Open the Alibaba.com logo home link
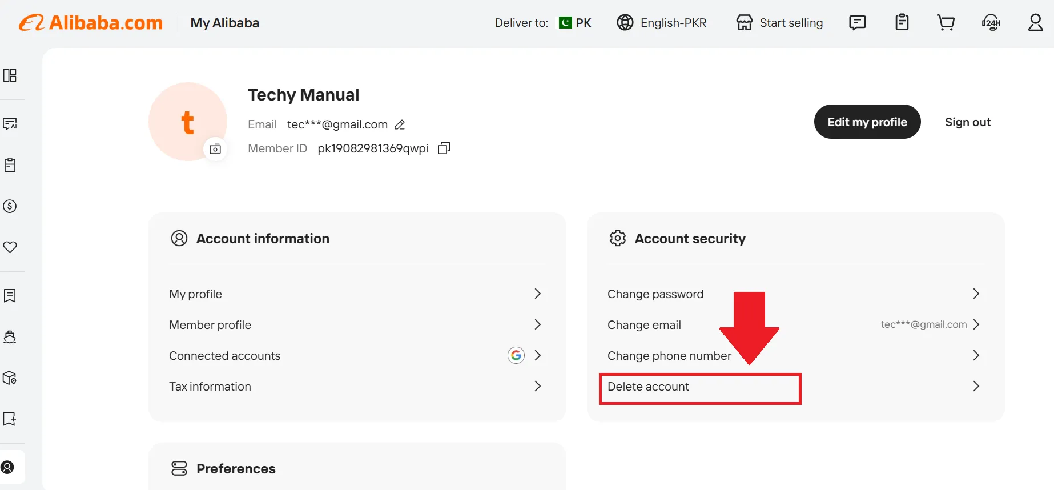The image size is (1054, 490). click(91, 23)
